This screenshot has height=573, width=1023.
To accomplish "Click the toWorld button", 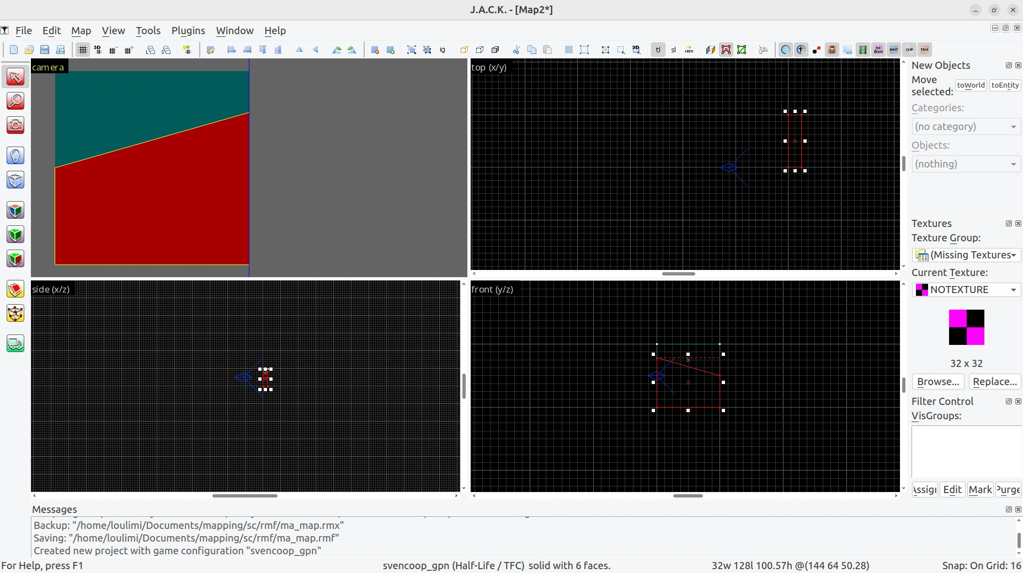I will pyautogui.click(x=971, y=85).
